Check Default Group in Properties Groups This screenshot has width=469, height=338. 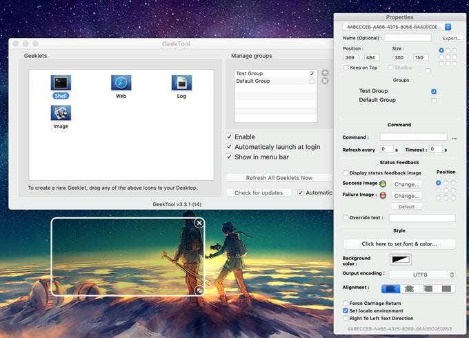[x=434, y=101]
